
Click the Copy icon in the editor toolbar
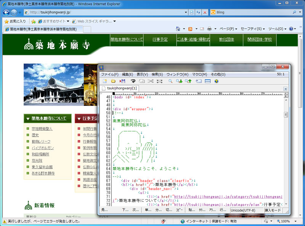click(x=142, y=81)
